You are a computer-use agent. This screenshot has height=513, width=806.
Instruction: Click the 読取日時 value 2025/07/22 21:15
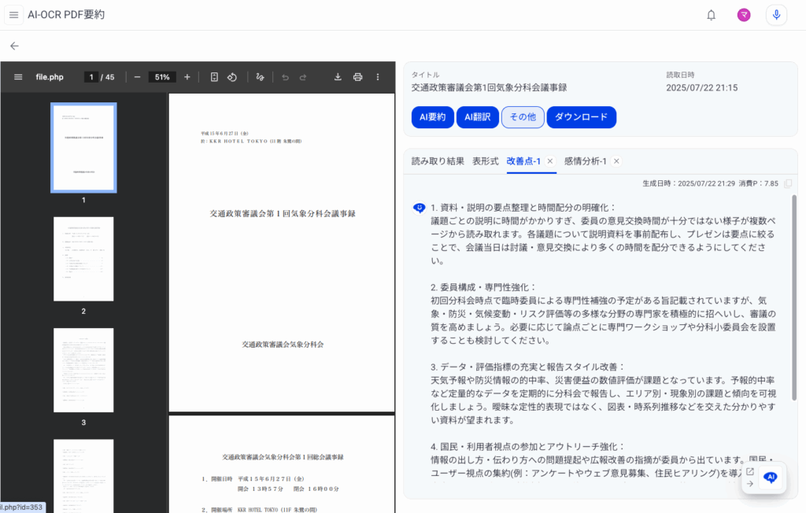tap(701, 88)
